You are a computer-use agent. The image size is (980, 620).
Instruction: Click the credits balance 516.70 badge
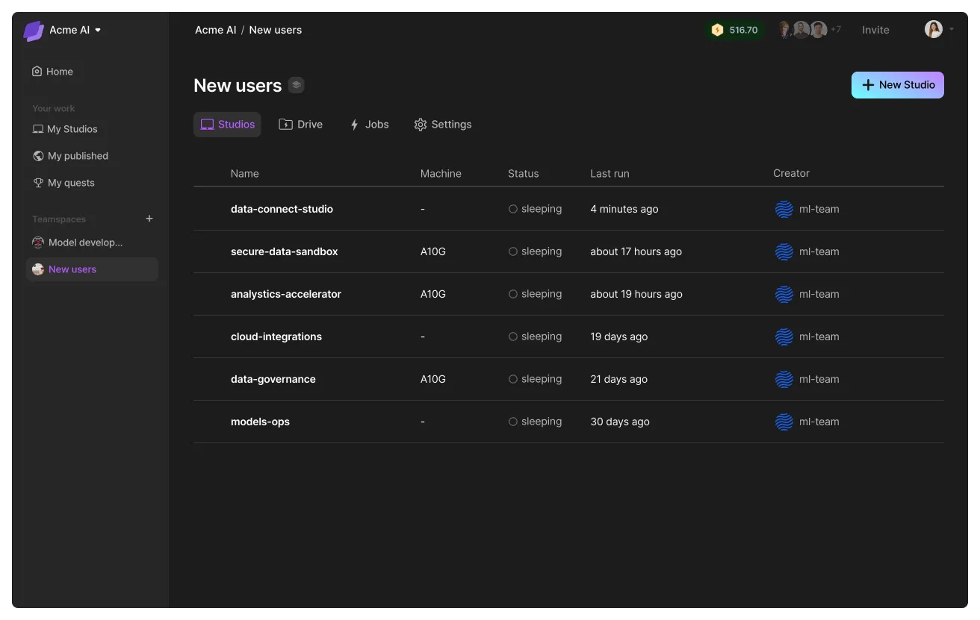tap(735, 30)
